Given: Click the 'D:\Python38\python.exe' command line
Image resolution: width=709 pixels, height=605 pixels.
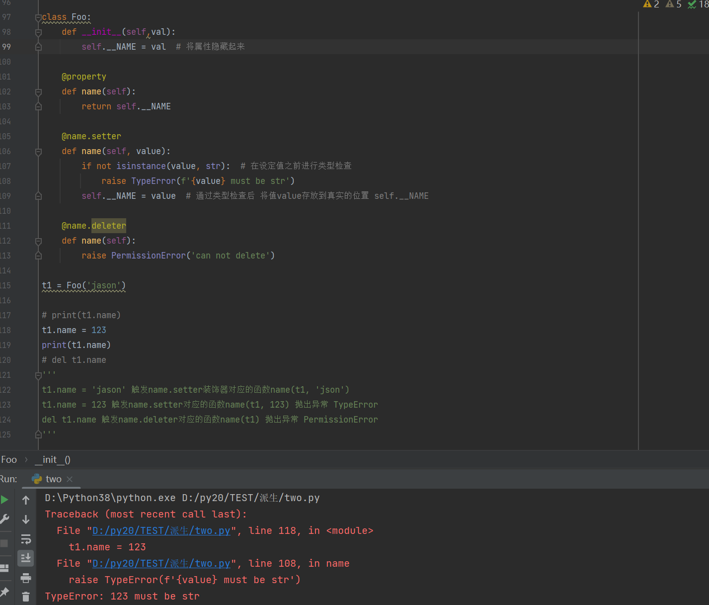Looking at the screenshot, I should (x=182, y=498).
